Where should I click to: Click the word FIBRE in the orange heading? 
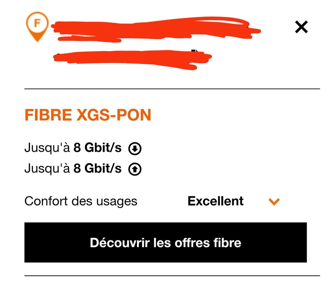48,115
